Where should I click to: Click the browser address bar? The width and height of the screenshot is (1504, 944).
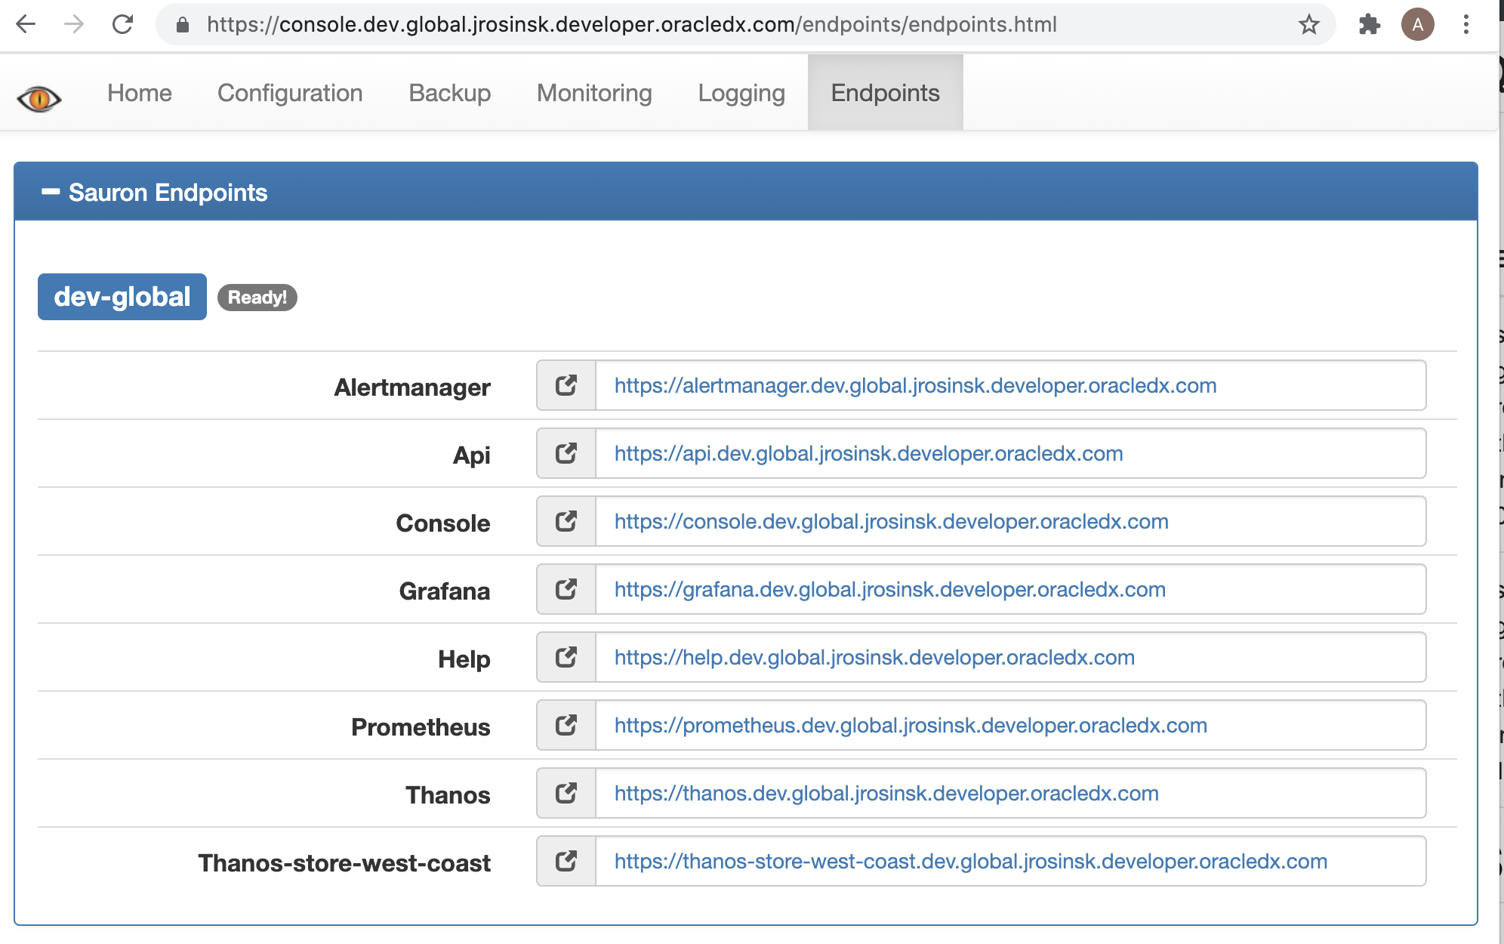[x=630, y=25]
